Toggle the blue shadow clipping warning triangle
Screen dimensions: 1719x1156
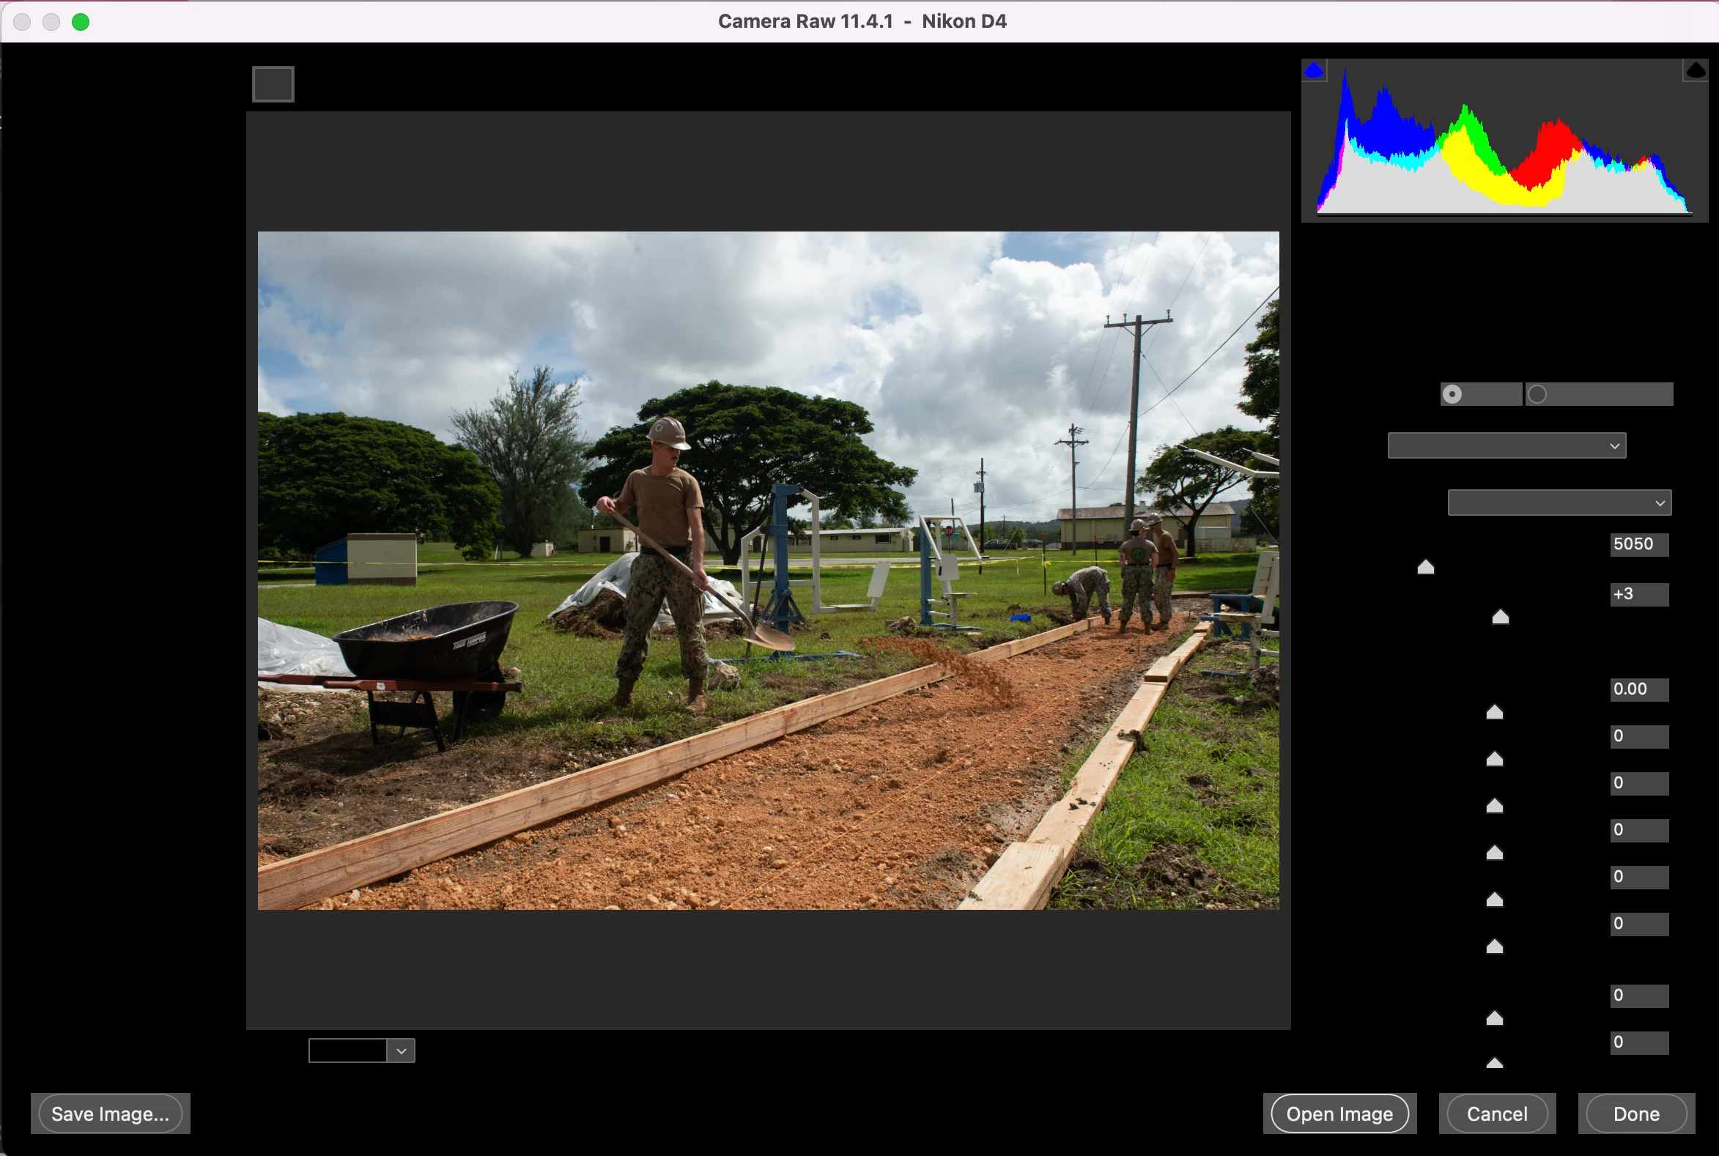[x=1313, y=71]
